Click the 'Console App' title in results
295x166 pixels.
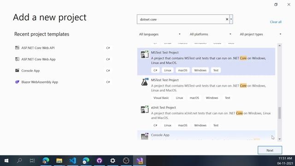tap(160, 135)
